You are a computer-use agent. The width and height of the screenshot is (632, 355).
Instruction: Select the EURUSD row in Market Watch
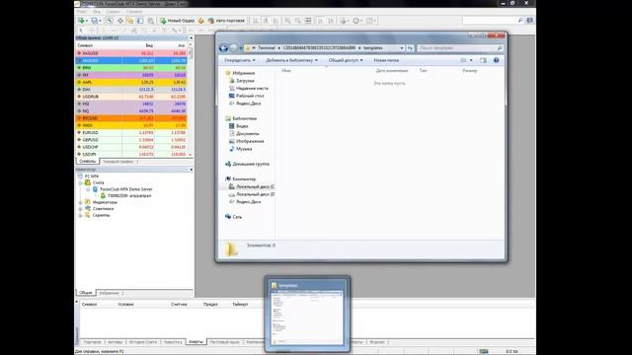[131, 133]
